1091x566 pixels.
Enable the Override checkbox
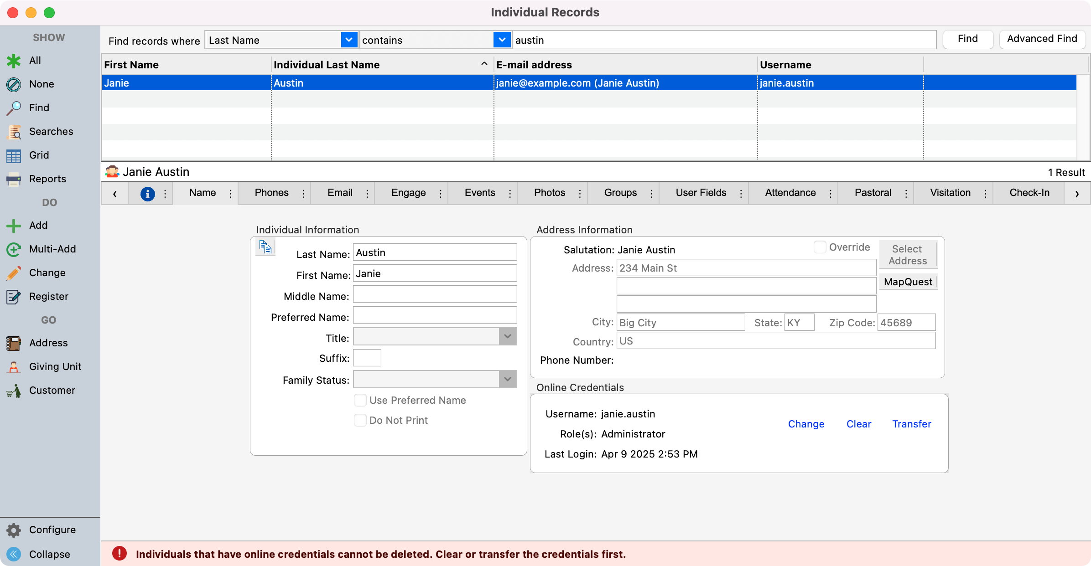(x=820, y=247)
